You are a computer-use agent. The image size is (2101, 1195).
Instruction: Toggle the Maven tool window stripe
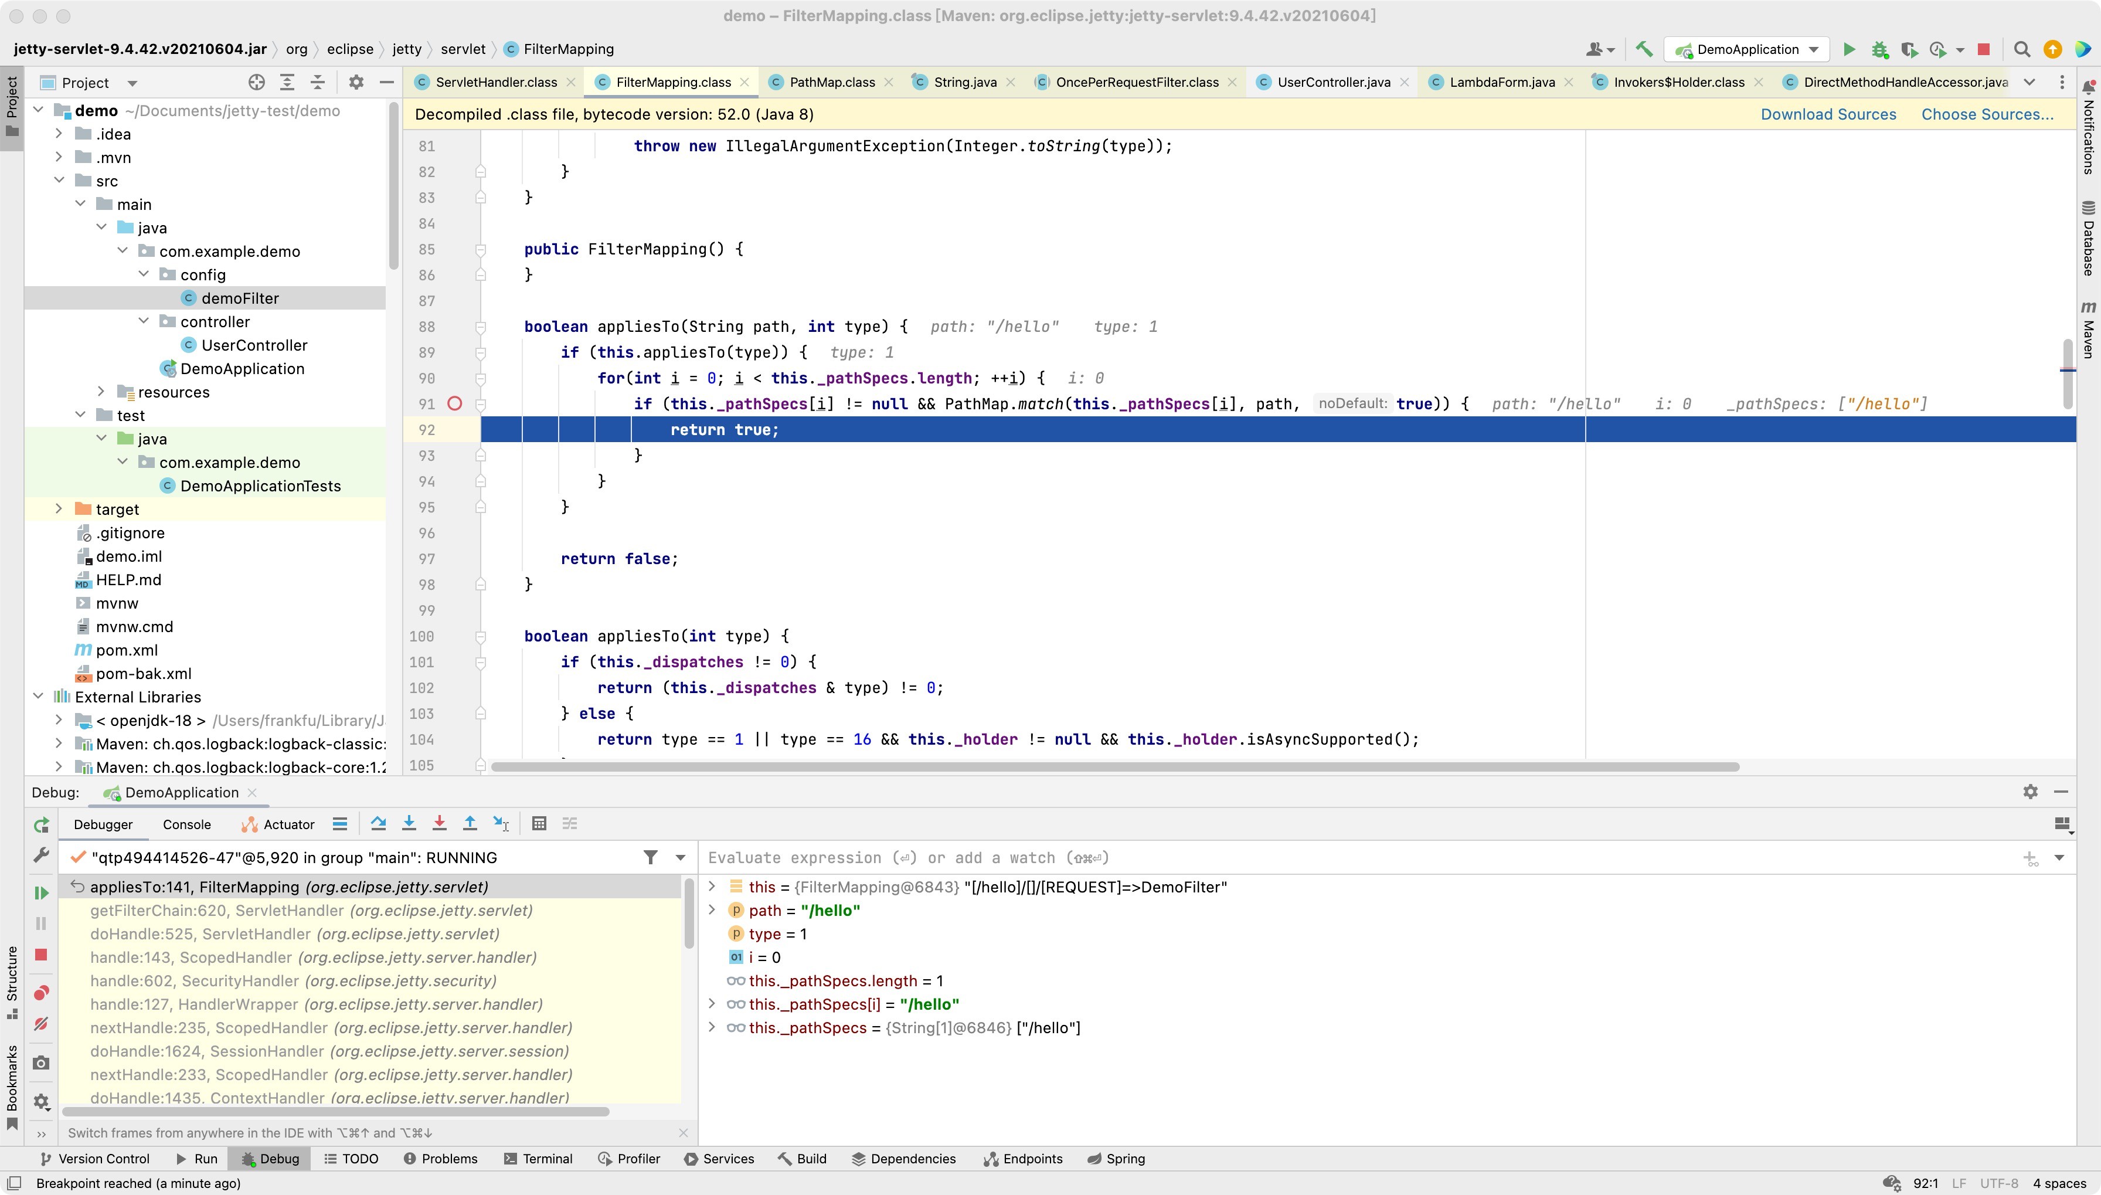point(2089,329)
